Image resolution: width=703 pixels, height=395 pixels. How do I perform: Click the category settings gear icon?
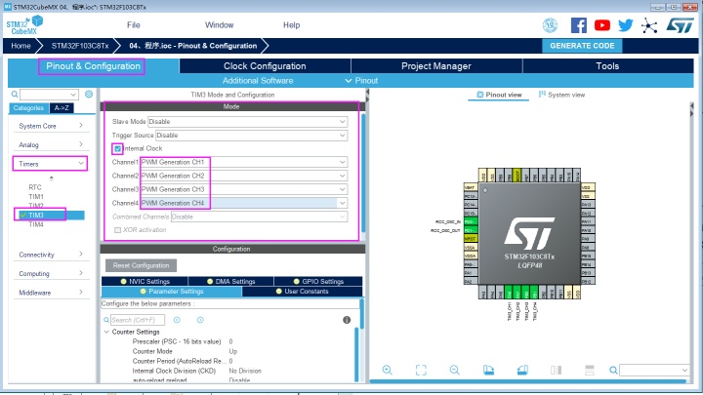coord(89,94)
